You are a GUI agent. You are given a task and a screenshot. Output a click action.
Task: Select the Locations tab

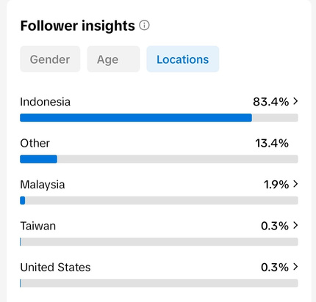(183, 59)
